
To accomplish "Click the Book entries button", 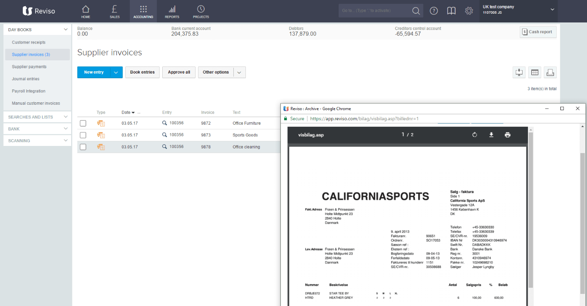I will pos(142,72).
